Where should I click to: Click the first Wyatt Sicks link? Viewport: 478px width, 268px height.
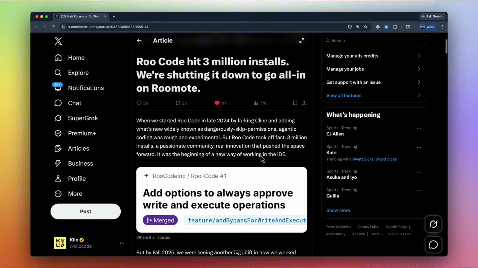pos(363,159)
